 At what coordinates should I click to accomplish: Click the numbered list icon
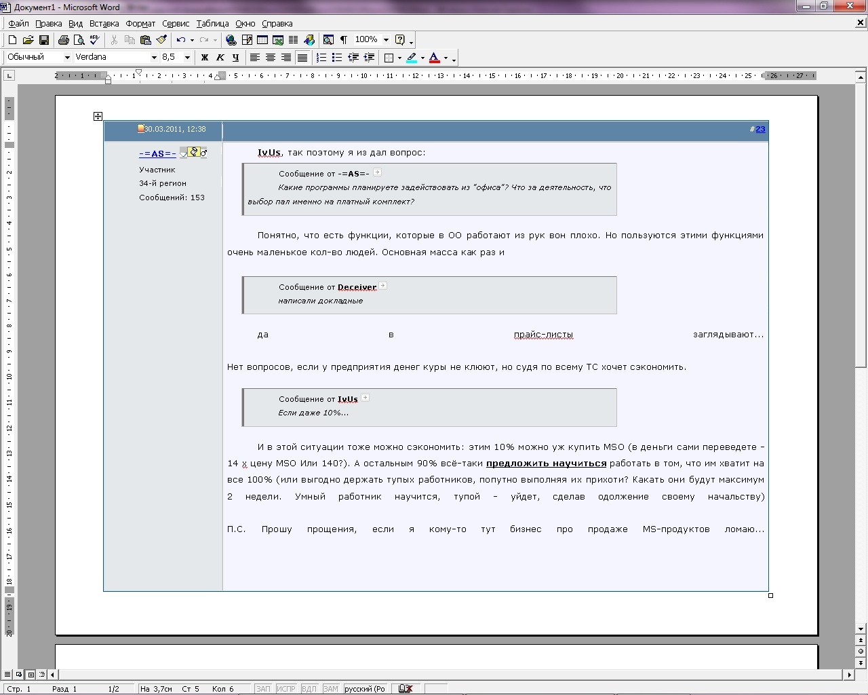321,58
